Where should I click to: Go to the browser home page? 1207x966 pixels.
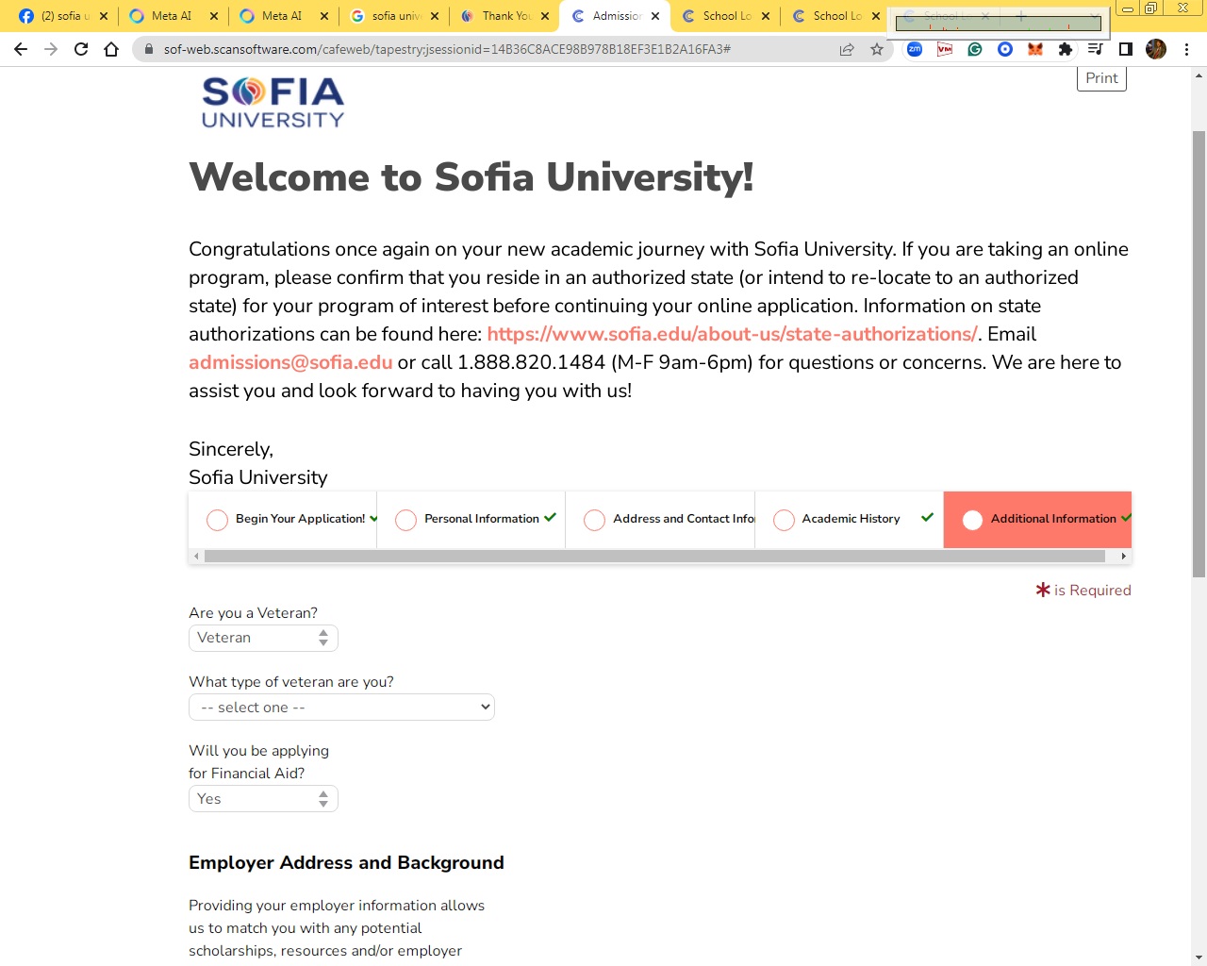pyautogui.click(x=111, y=49)
